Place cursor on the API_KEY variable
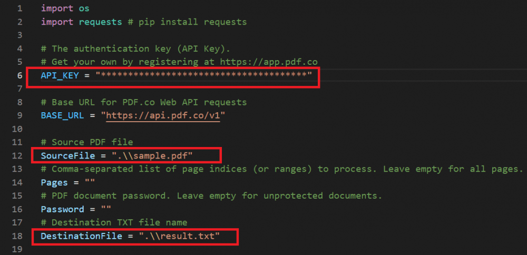Image resolution: width=527 pixels, height=255 pixels. coord(60,75)
